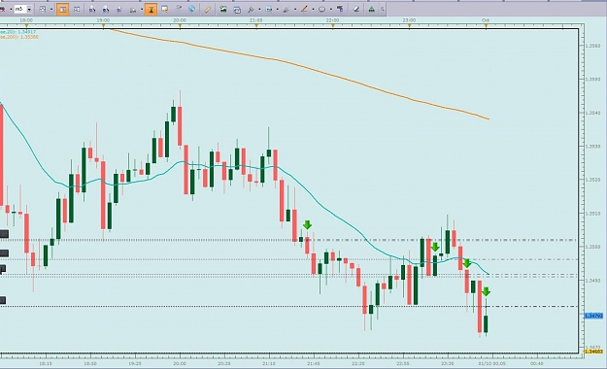Click the yellow price label 1.34683
The width and height of the screenshot is (607, 369).
coord(593,352)
